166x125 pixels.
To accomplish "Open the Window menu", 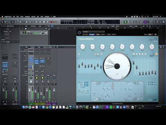I will click(47, 17).
